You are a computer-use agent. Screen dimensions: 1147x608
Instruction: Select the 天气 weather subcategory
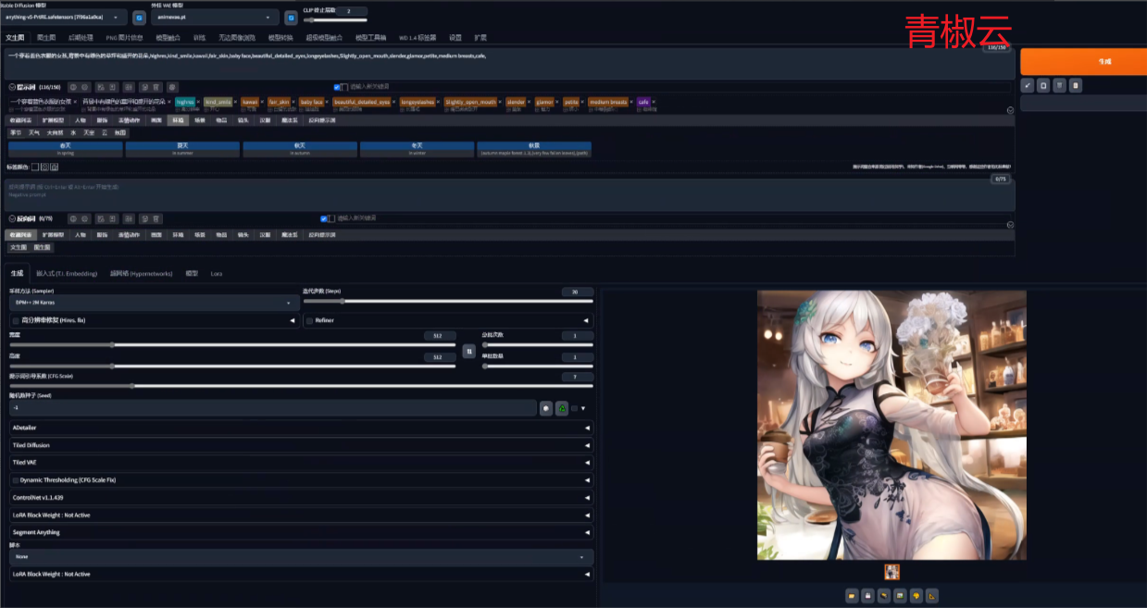click(x=33, y=132)
